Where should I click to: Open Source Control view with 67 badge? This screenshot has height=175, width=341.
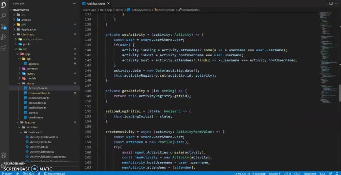click(3, 26)
